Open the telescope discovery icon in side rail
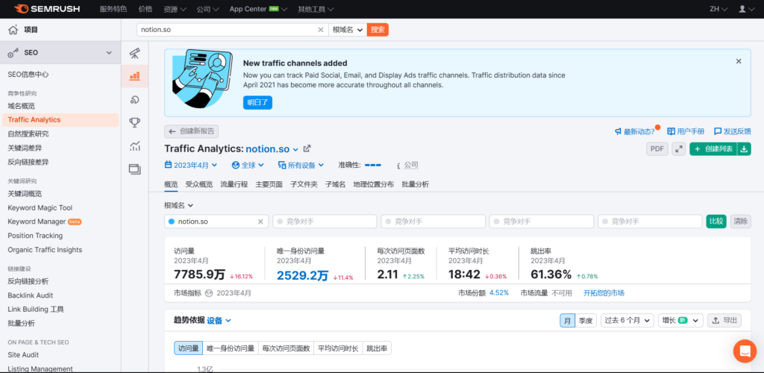 (x=135, y=53)
